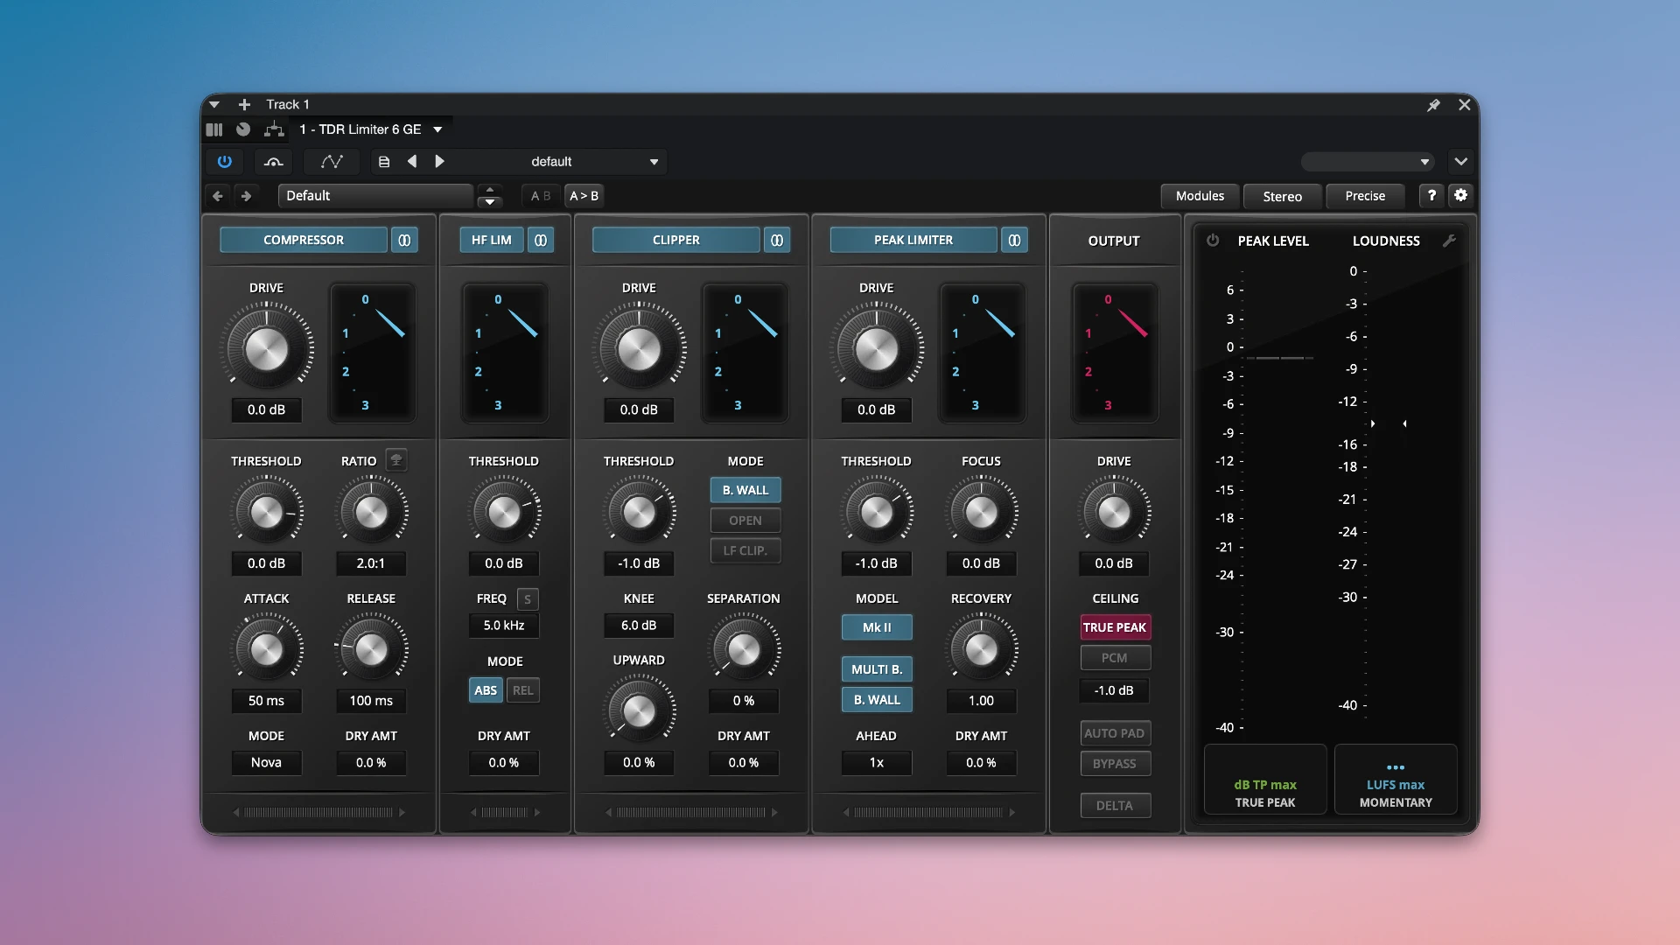Click the redo right arrow icon

247,196
